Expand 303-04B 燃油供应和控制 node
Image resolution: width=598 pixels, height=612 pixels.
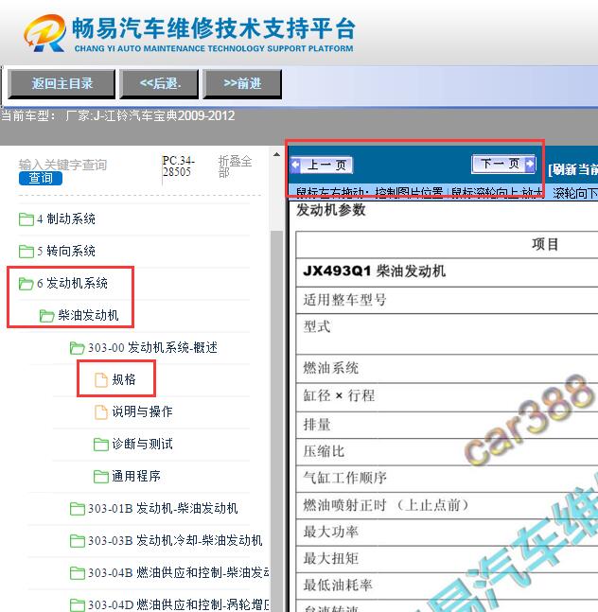click(179, 572)
